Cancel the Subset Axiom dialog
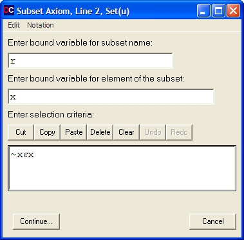This screenshot has height=240, width=244. point(213,221)
